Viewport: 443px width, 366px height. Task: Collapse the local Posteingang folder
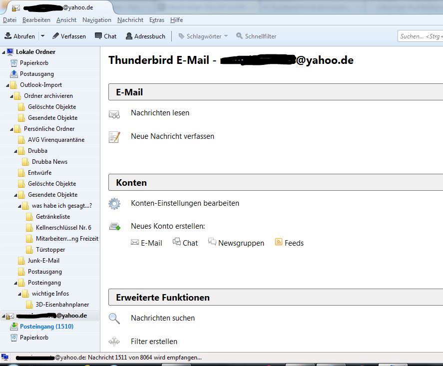[x=15, y=283]
